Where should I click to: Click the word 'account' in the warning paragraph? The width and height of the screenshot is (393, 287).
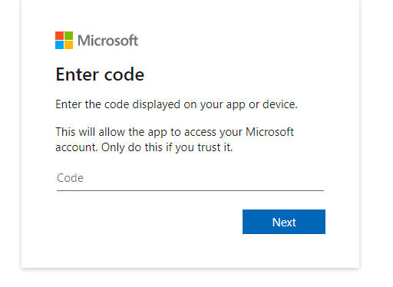pos(77,147)
